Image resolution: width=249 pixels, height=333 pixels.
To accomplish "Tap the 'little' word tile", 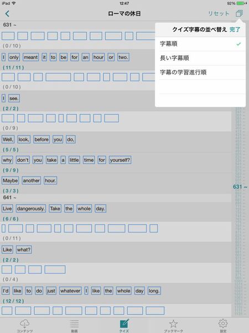I will pos(74,160).
